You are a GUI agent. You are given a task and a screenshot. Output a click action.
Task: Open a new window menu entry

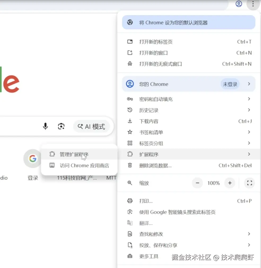(x=189, y=53)
